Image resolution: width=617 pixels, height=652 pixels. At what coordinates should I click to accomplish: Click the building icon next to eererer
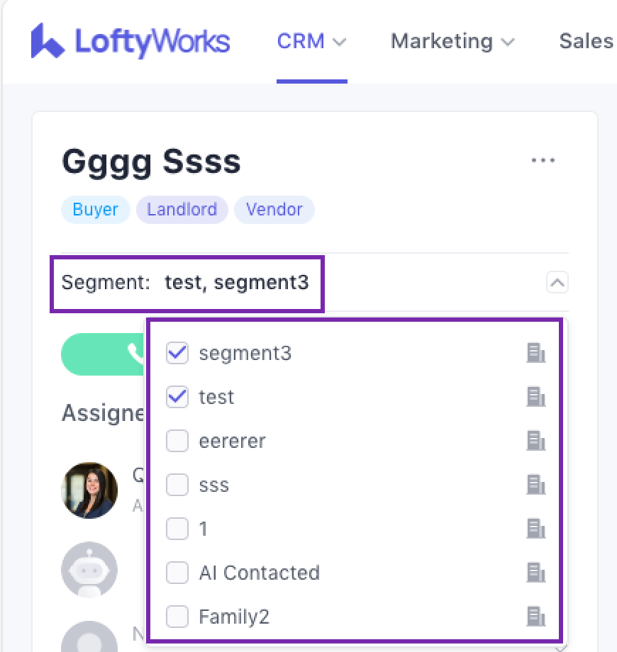535,441
